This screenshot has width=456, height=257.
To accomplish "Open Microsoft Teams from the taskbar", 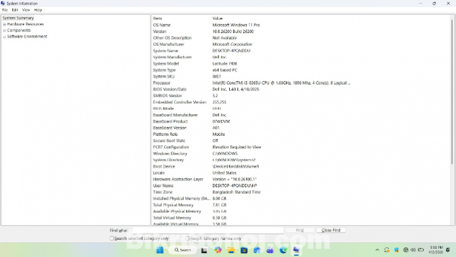I will 270,250.
